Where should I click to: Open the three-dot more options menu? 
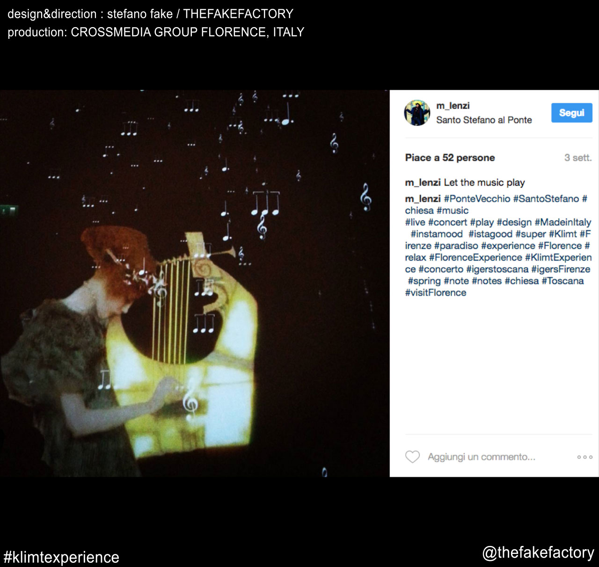pos(584,457)
